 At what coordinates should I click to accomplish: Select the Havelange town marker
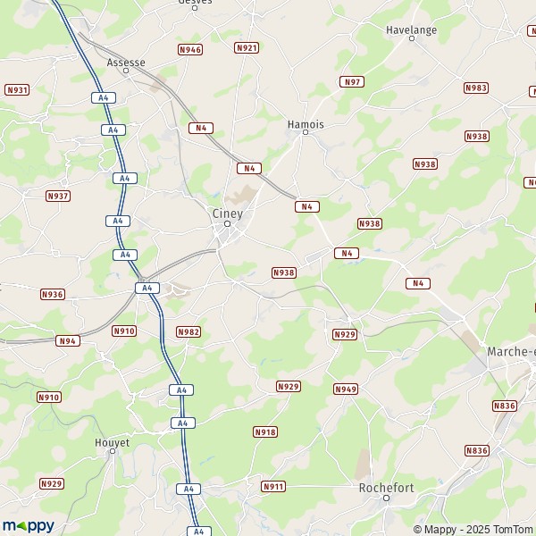[412, 38]
